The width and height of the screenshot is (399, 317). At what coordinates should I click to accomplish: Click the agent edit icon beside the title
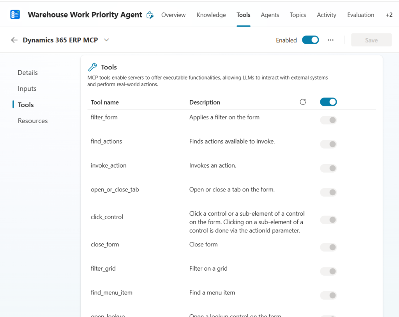(150, 15)
